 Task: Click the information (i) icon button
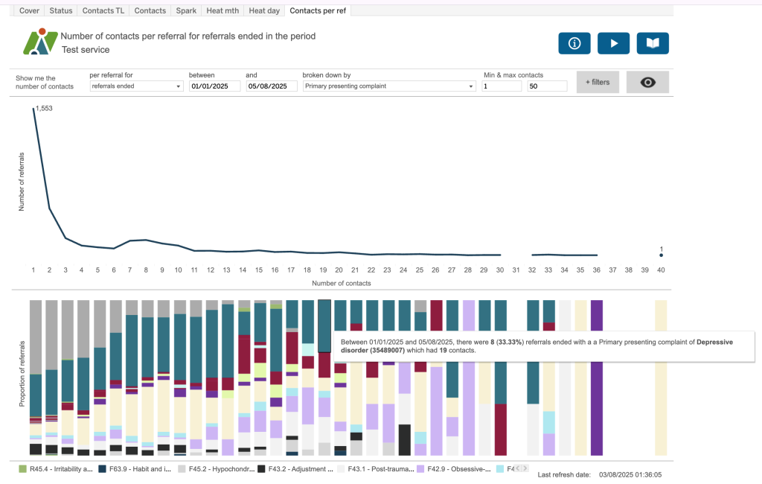[574, 44]
